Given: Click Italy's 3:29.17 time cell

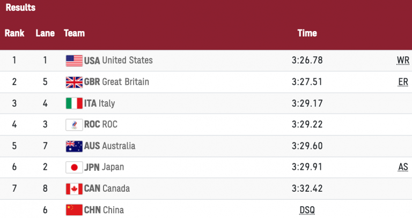Looking at the screenshot, I should [307, 103].
